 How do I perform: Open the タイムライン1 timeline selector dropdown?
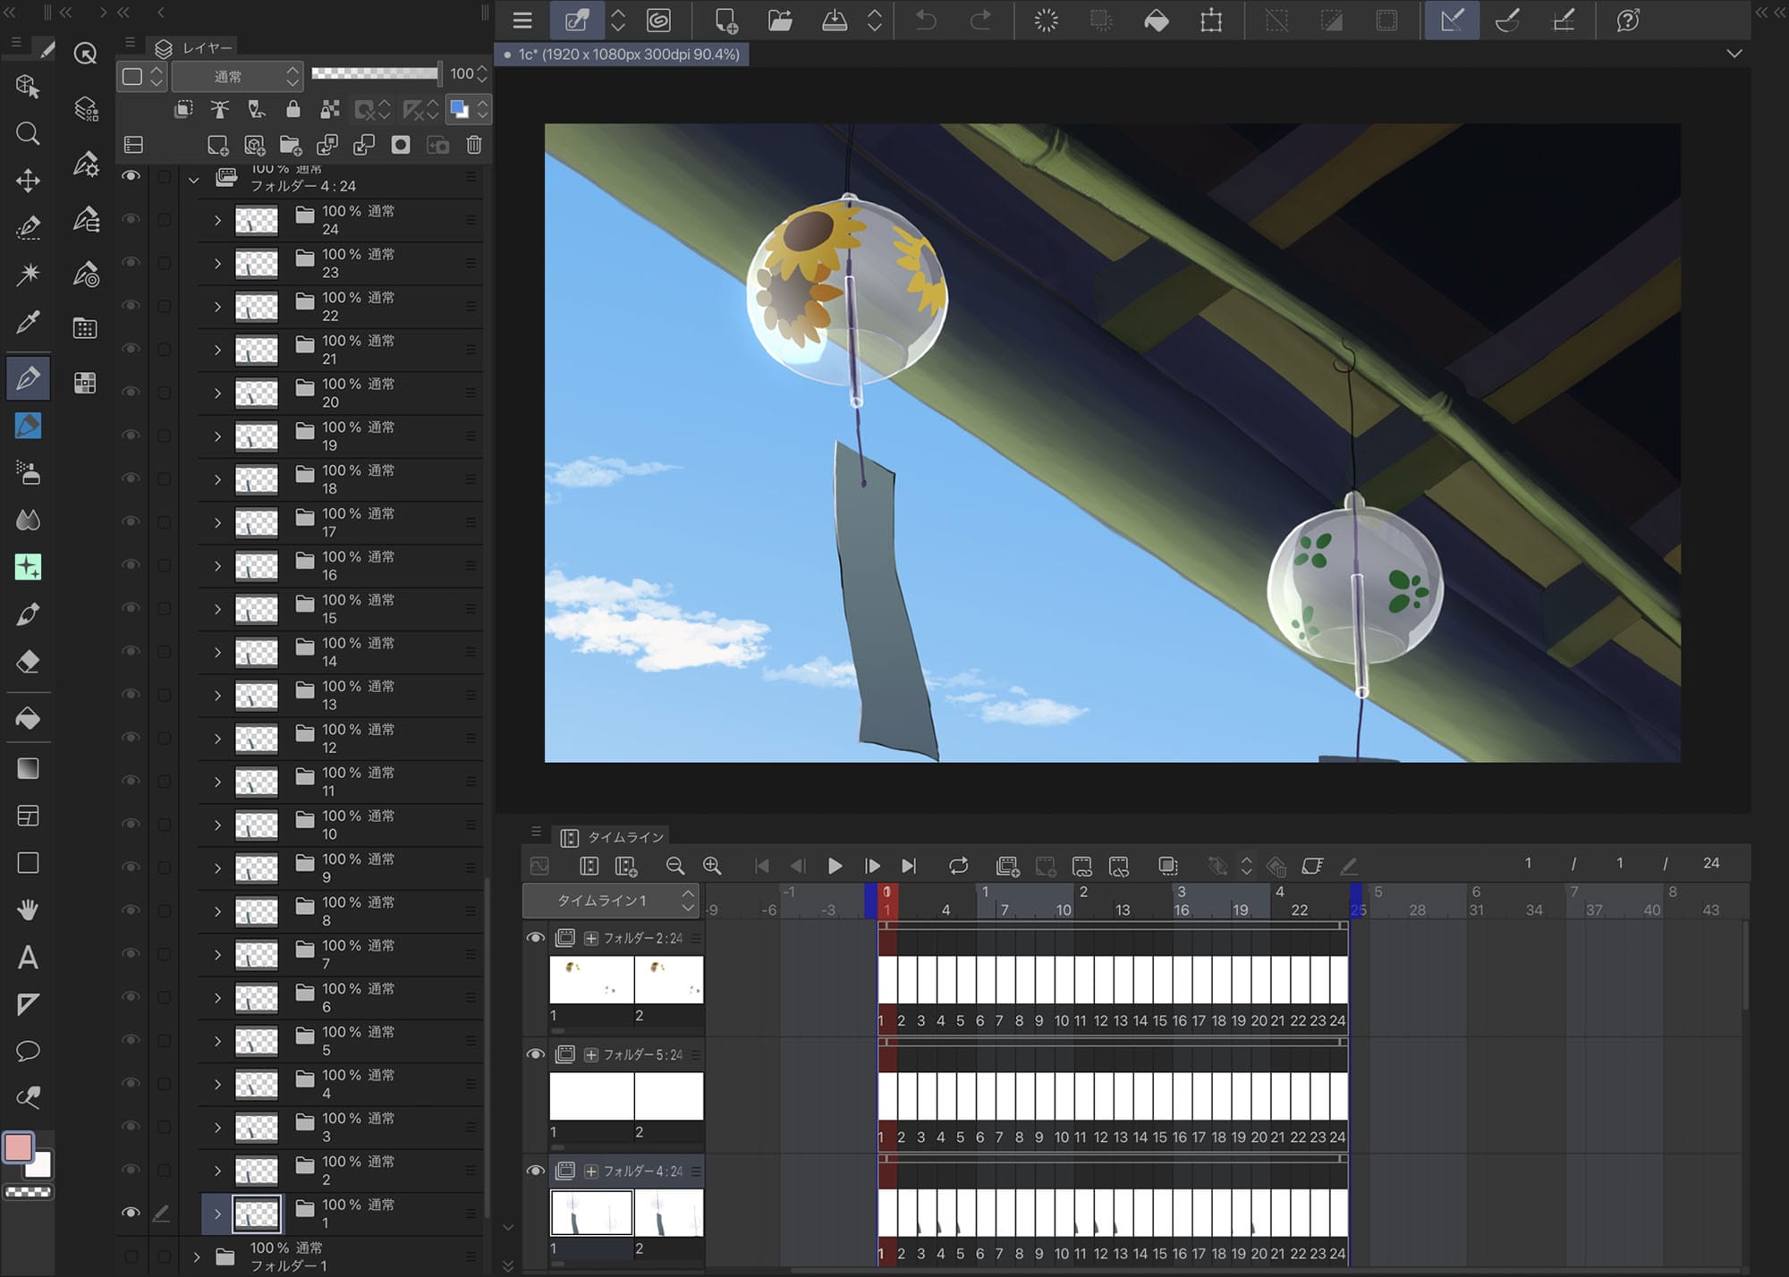pos(612,901)
